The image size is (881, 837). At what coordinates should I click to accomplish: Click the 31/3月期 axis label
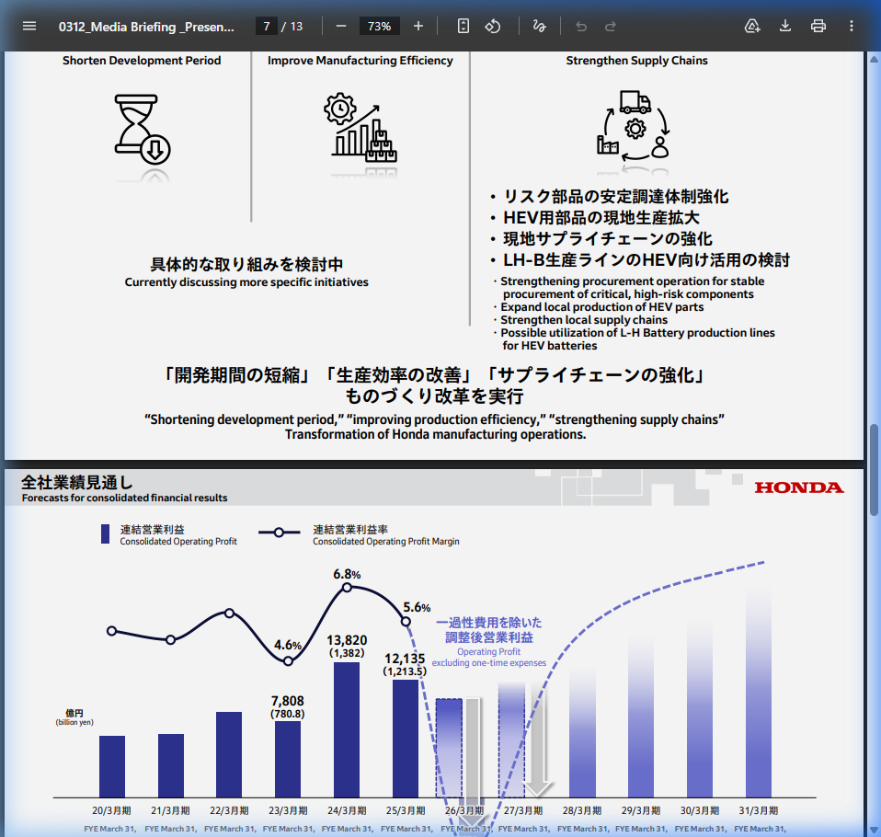759,810
